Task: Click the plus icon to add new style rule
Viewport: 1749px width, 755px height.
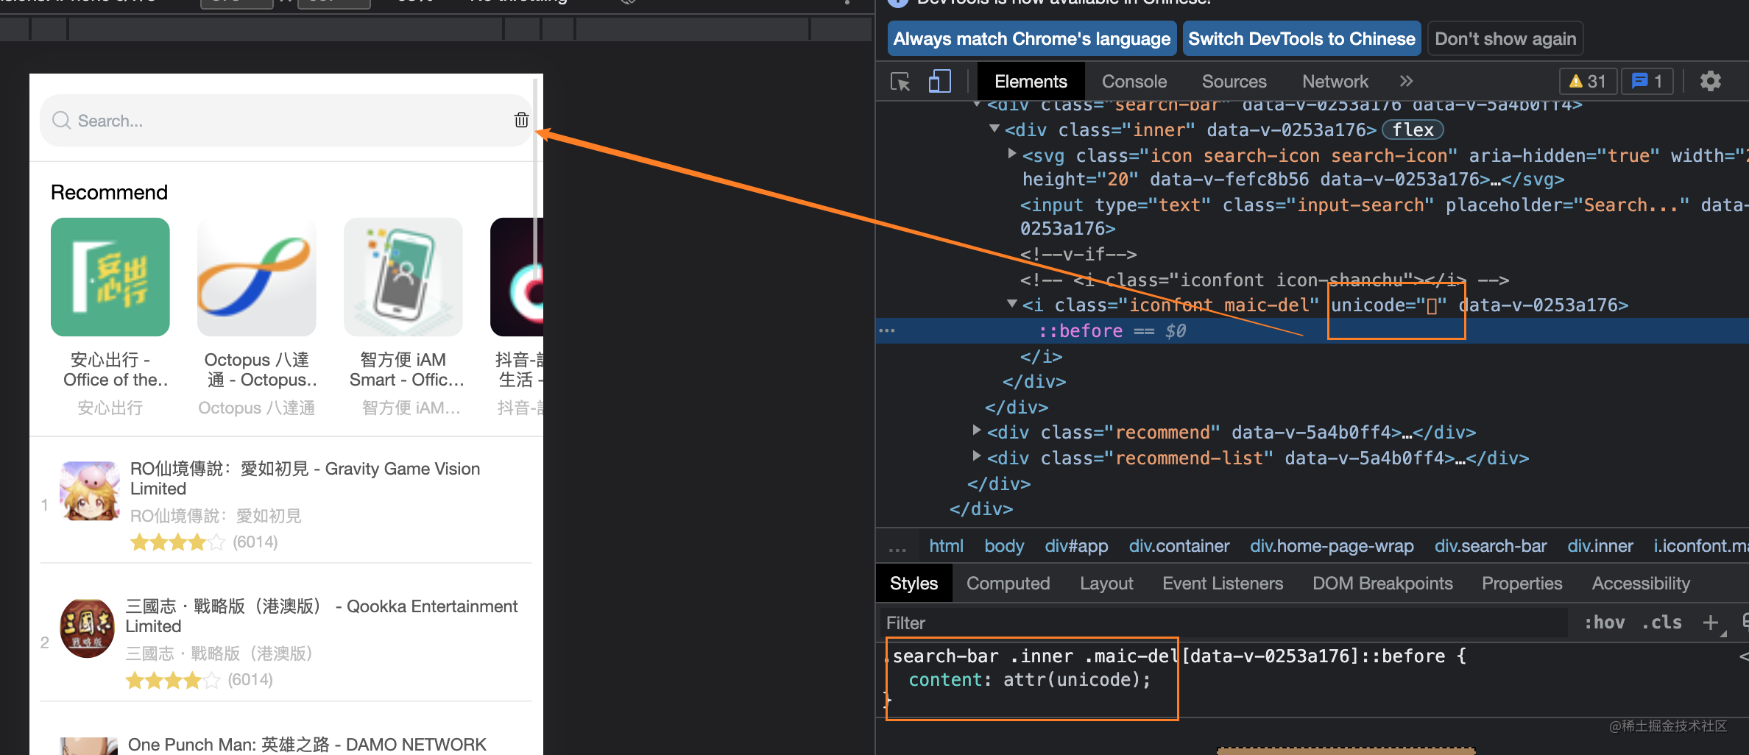Action: (x=1711, y=623)
